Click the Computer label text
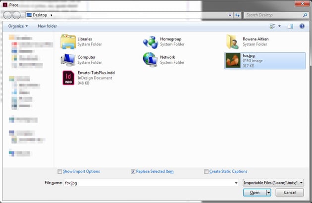The height and width of the screenshot is (203, 312). point(86,57)
